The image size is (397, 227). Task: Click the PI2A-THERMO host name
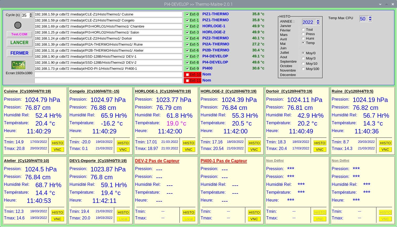(x=216, y=44)
